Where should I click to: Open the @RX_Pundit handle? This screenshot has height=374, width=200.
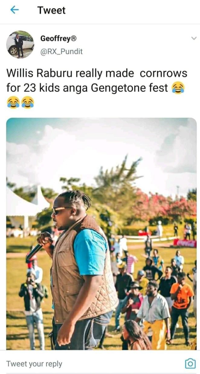(62, 52)
